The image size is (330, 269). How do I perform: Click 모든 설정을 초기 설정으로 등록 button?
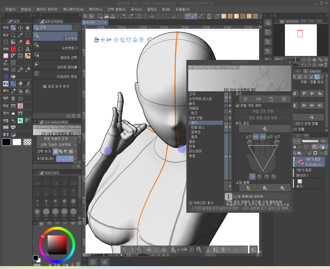(x=265, y=208)
